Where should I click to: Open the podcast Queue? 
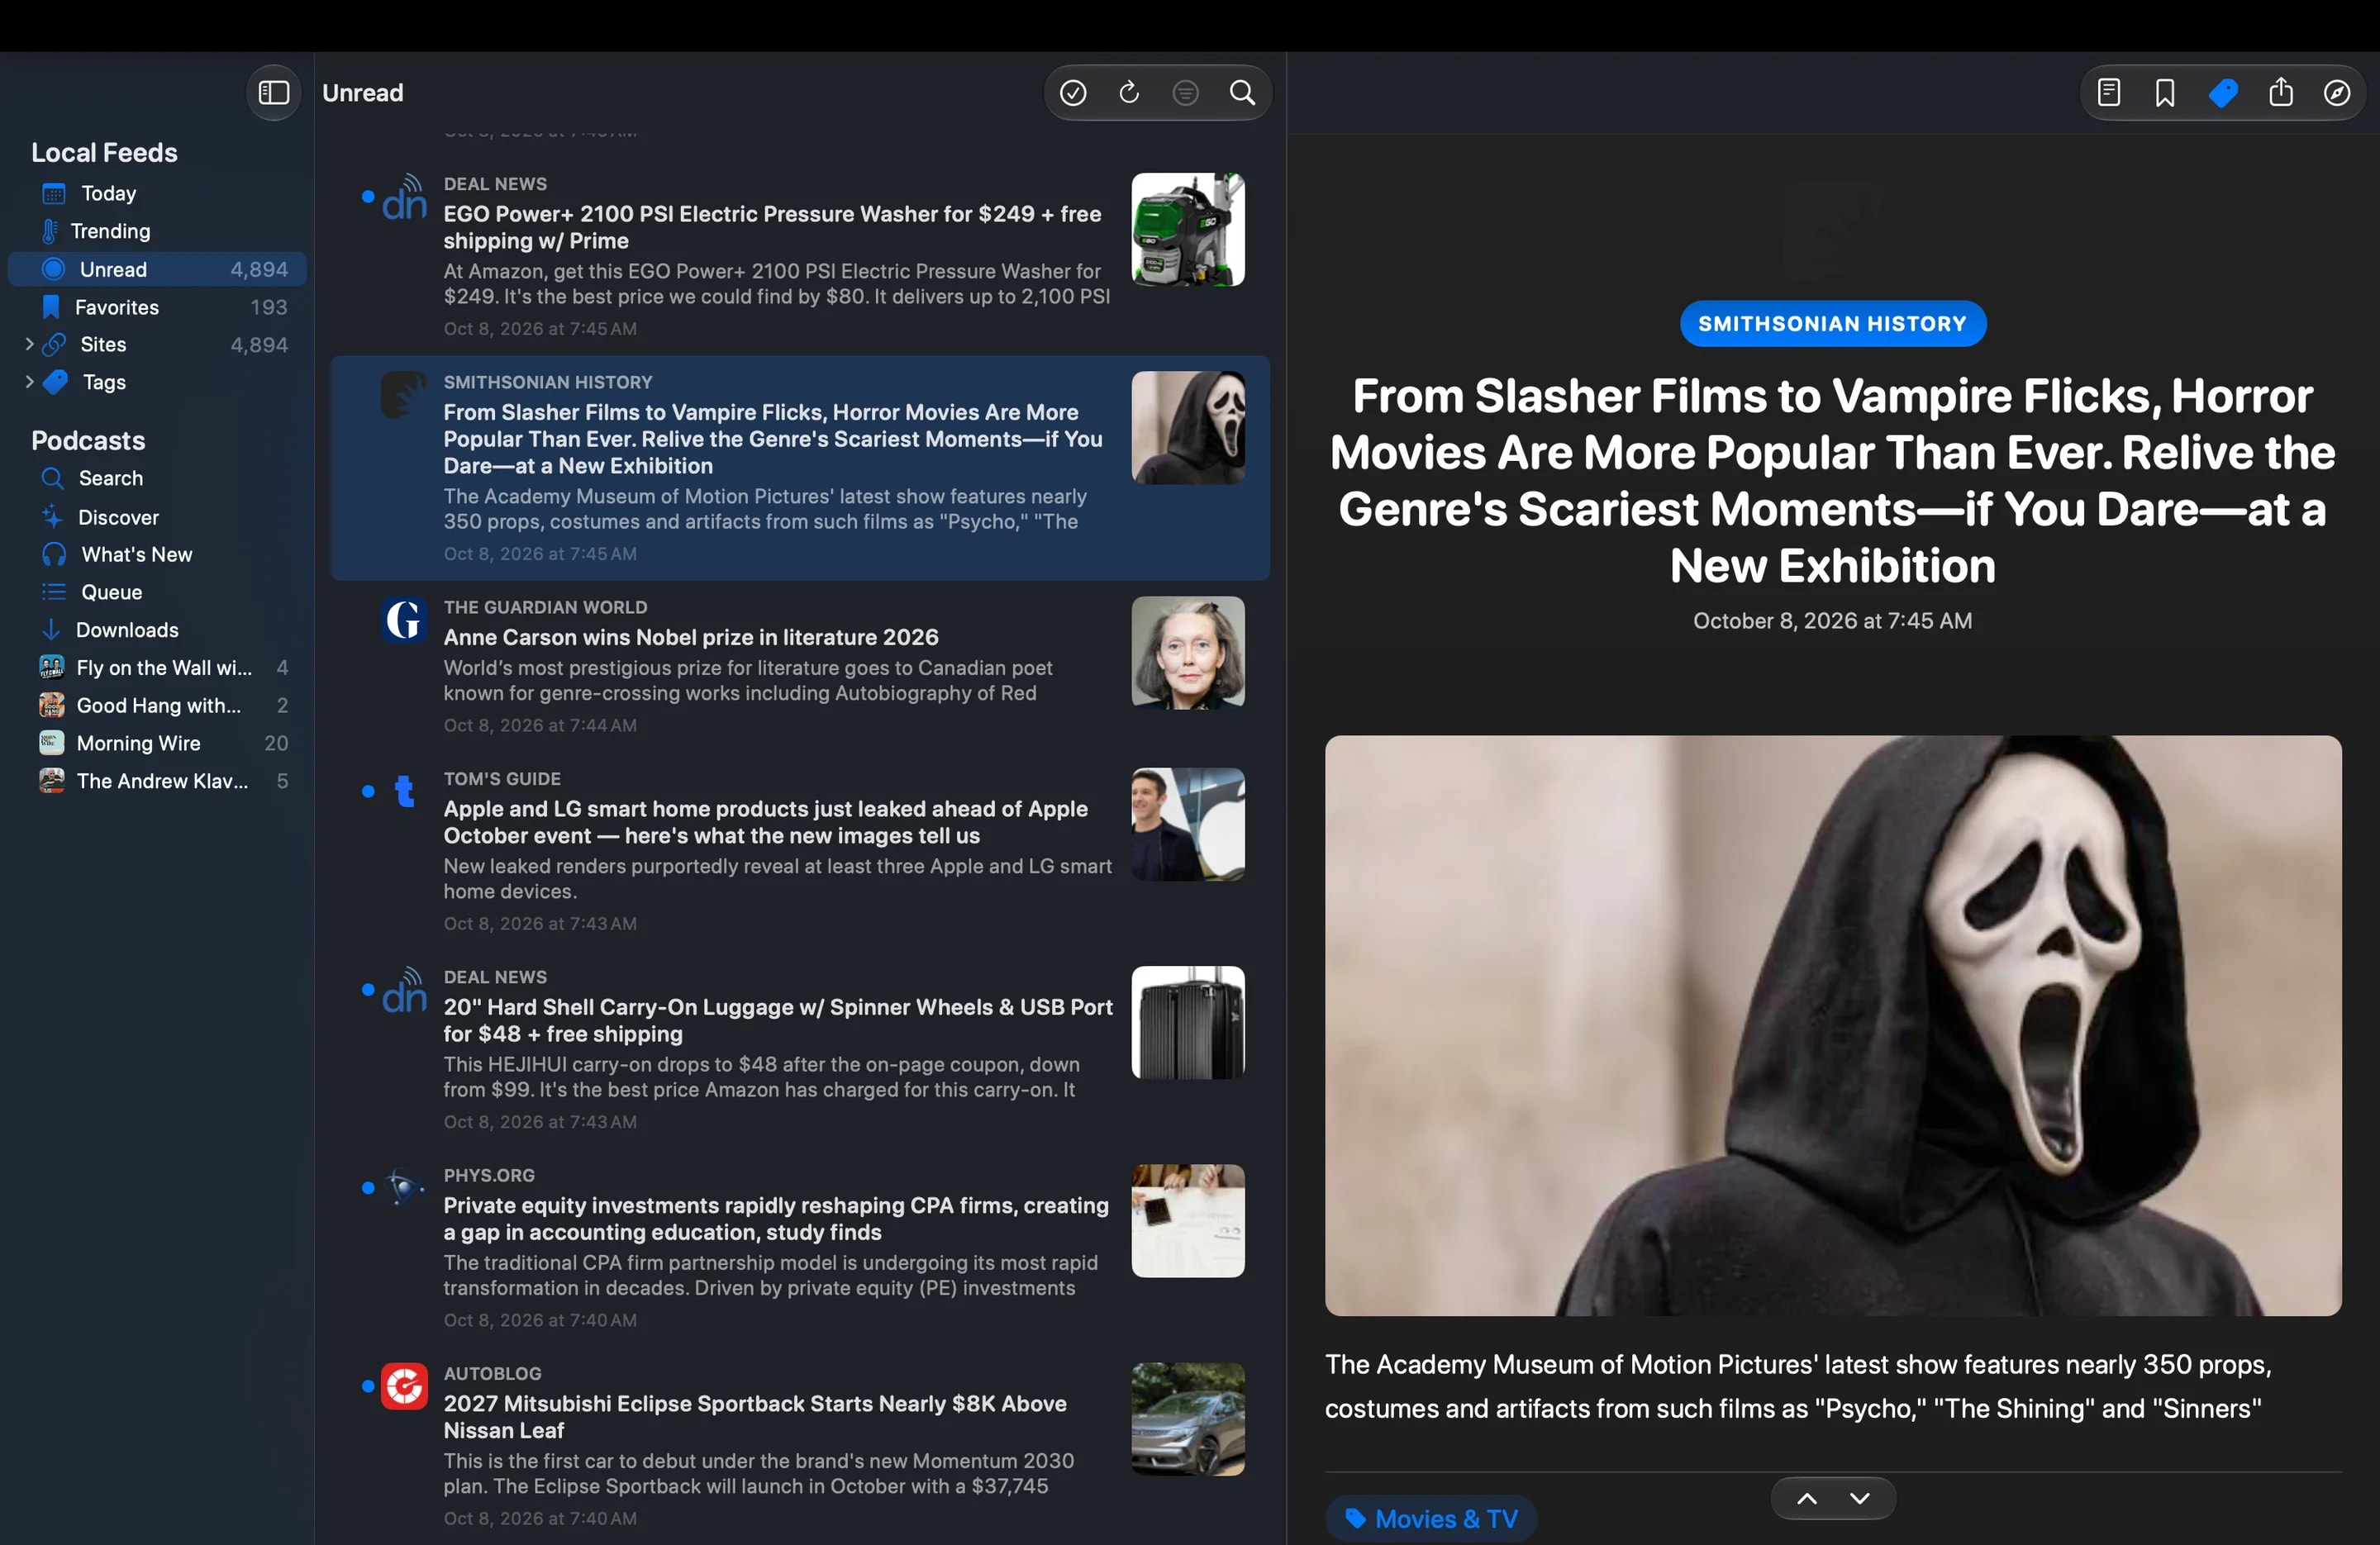point(157,592)
